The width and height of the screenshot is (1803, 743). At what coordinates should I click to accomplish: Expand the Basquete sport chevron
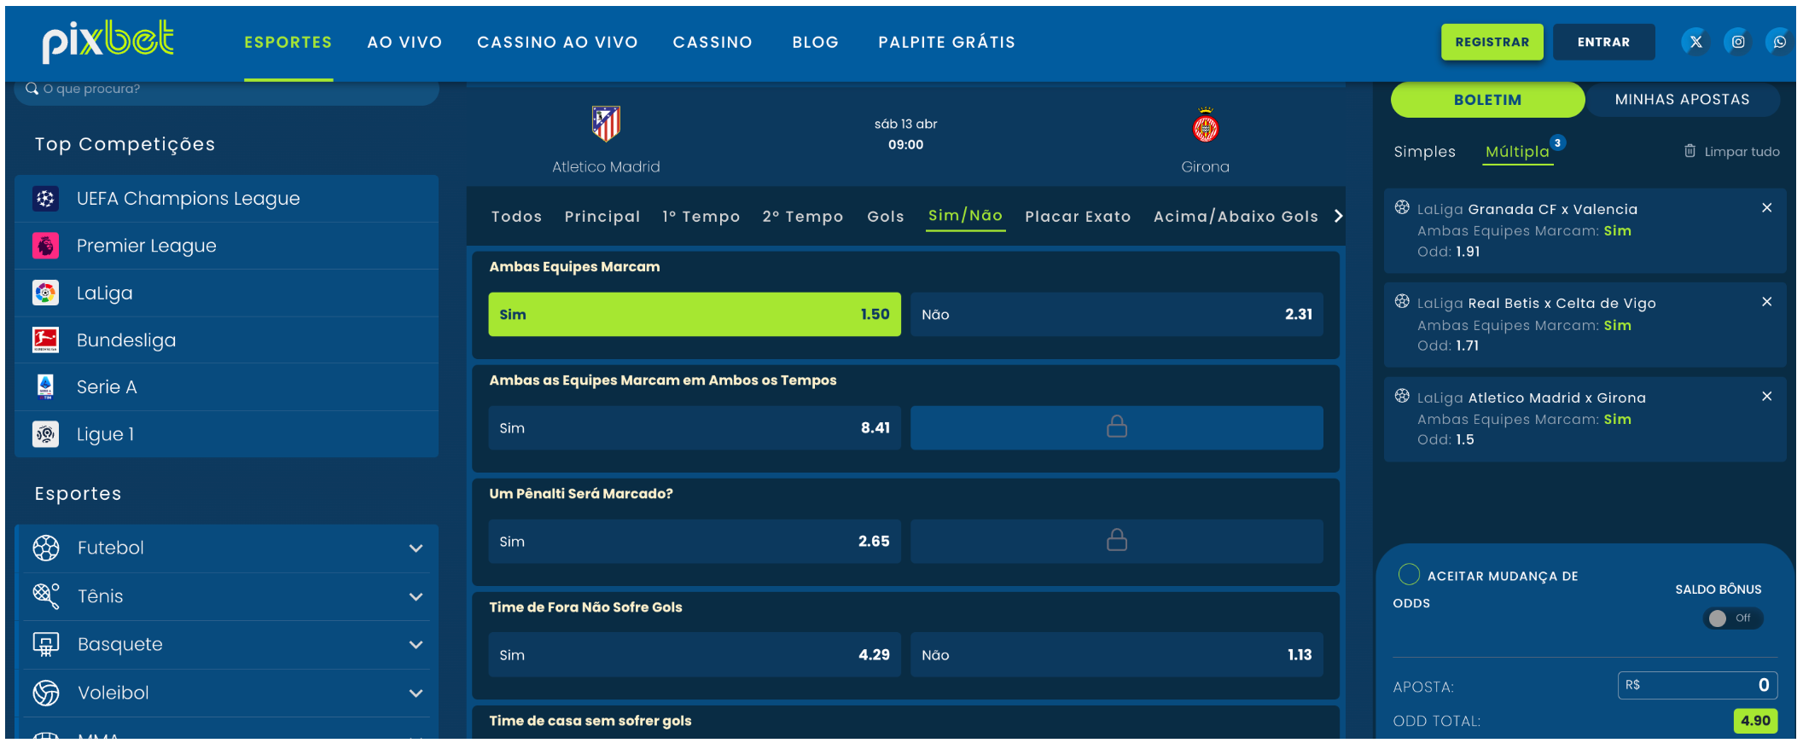pos(416,645)
